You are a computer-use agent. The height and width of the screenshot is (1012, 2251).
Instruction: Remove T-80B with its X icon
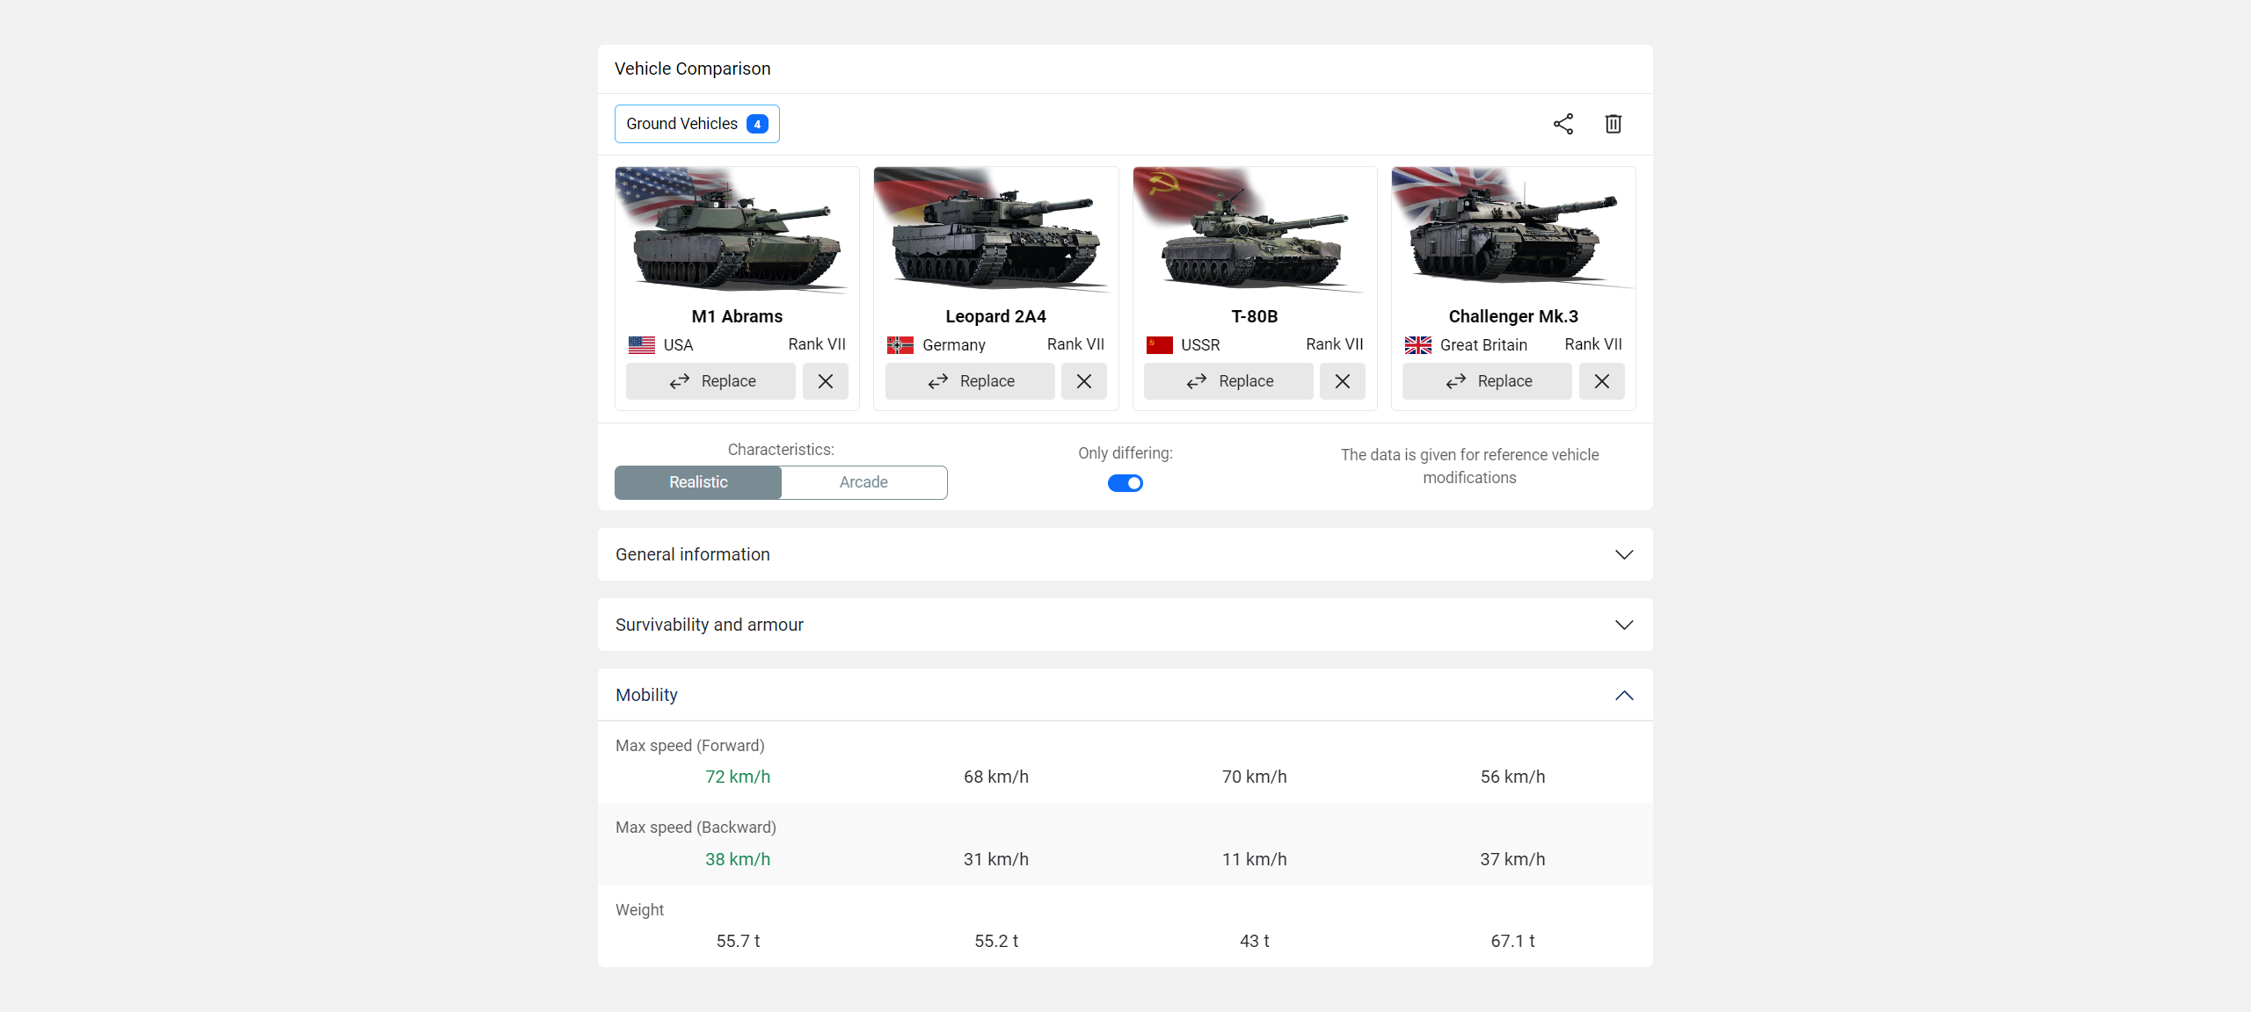[x=1342, y=381]
